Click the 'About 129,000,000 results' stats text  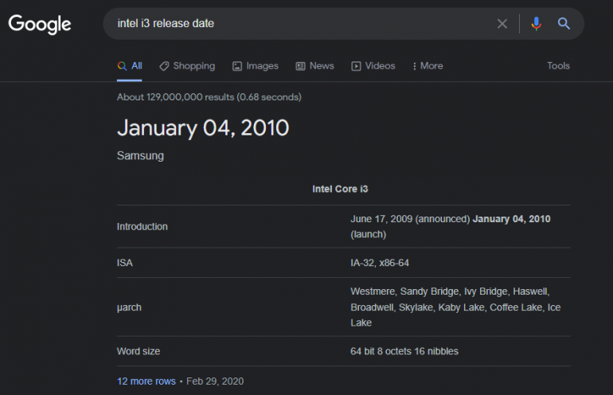(209, 97)
